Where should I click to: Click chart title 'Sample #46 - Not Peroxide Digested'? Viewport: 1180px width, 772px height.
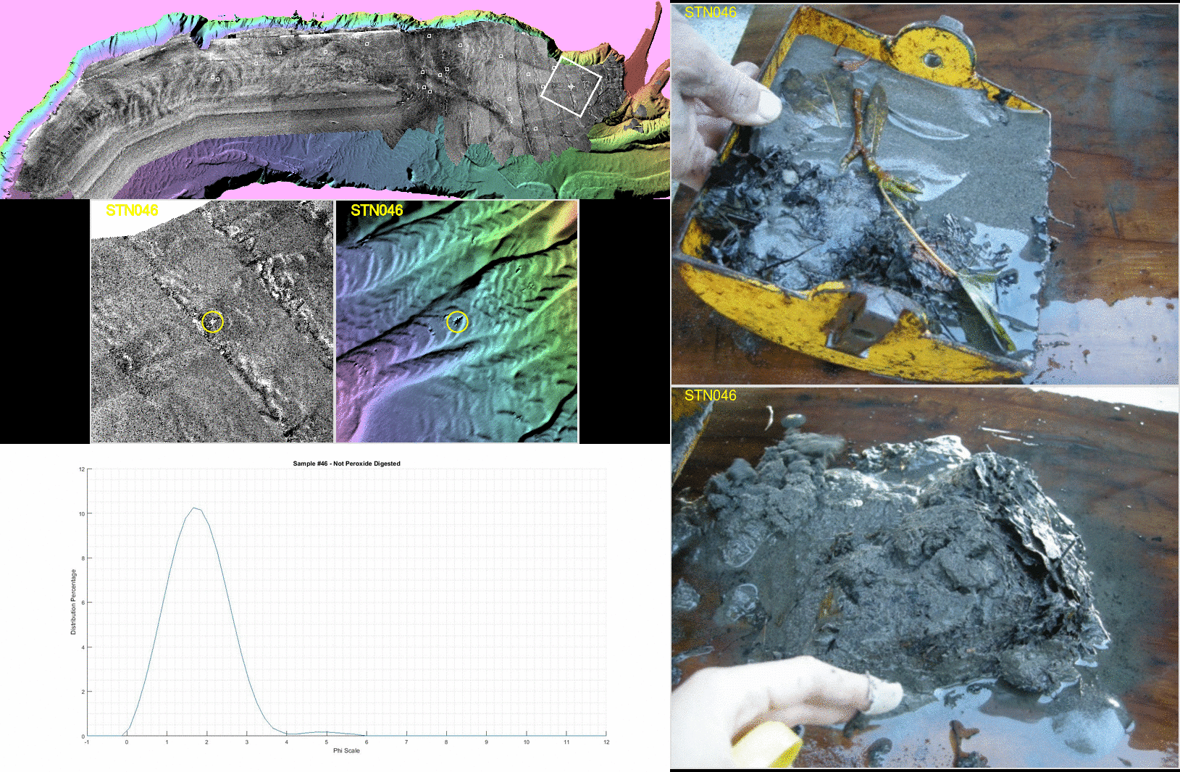tap(346, 463)
